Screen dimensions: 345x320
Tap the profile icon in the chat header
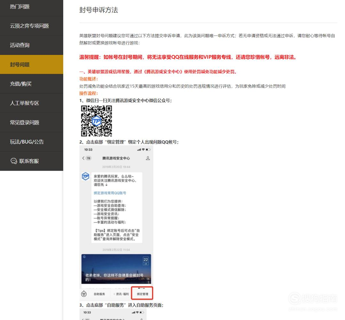[x=148, y=158]
